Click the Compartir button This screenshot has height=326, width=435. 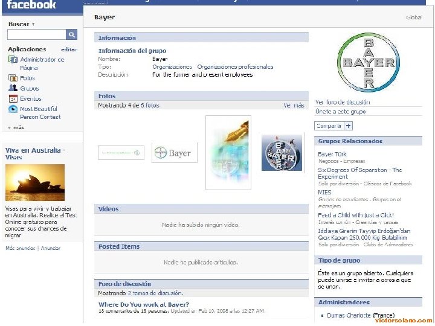329,126
